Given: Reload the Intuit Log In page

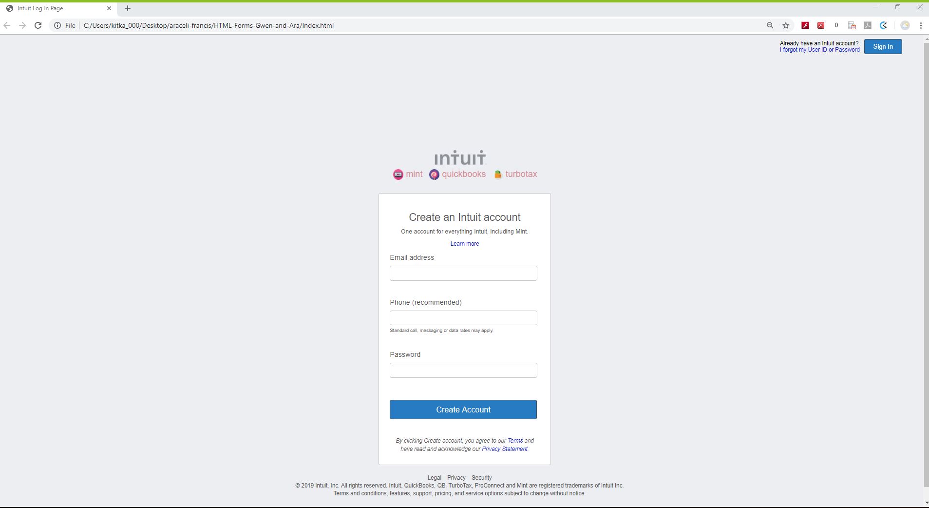Looking at the screenshot, I should (x=38, y=25).
